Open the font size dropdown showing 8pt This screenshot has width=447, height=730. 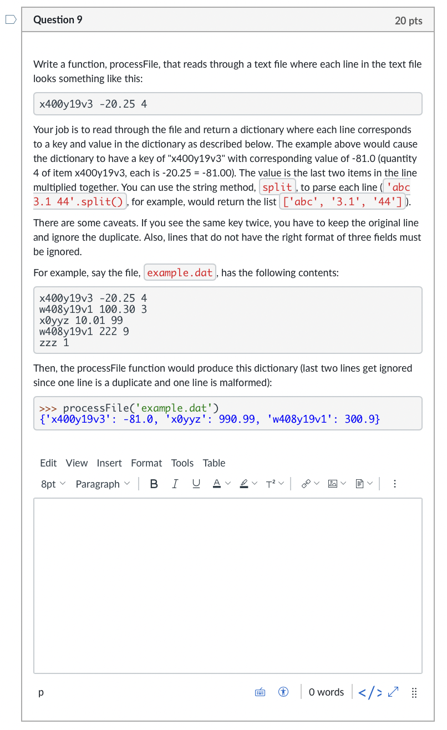pyautogui.click(x=52, y=484)
